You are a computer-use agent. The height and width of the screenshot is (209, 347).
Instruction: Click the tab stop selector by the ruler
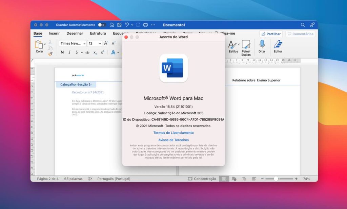[33, 60]
